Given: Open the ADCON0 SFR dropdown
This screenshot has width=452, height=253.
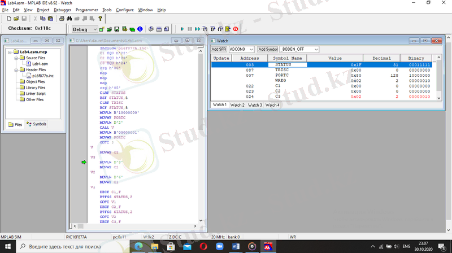Looking at the screenshot, I should tap(251, 50).
